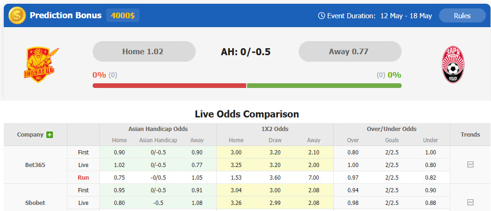Click the green plus icon beside Company
This screenshot has width=491, height=211.
[50, 135]
